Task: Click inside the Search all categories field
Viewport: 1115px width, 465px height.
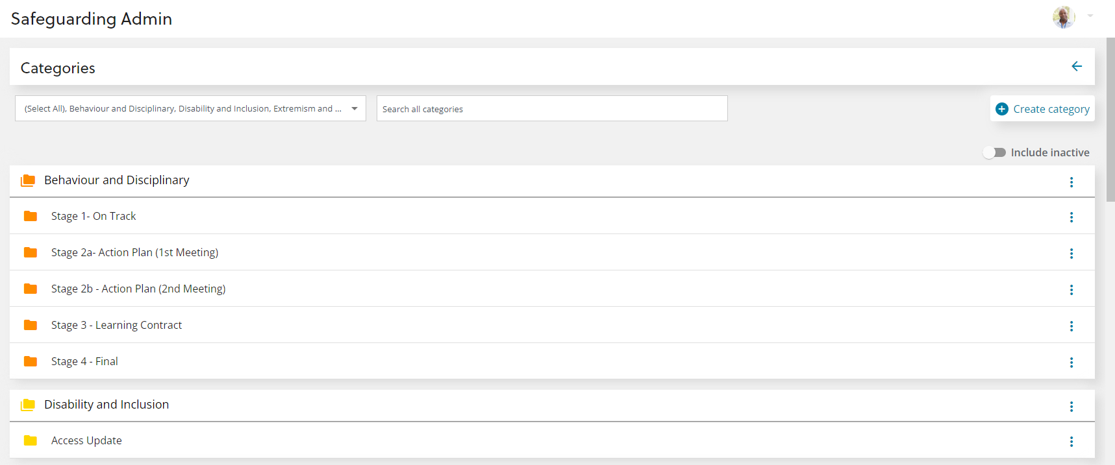Action: pyautogui.click(x=551, y=108)
